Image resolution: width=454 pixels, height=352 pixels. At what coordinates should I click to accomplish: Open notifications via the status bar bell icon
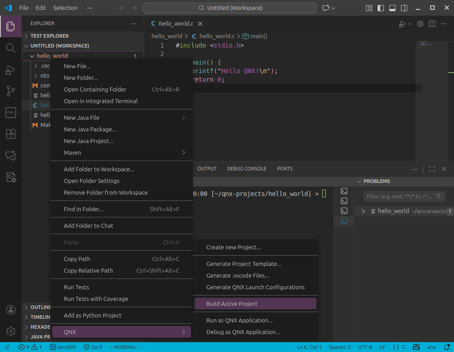pyautogui.click(x=446, y=347)
